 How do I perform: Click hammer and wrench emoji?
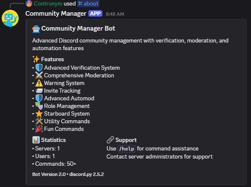(39, 121)
